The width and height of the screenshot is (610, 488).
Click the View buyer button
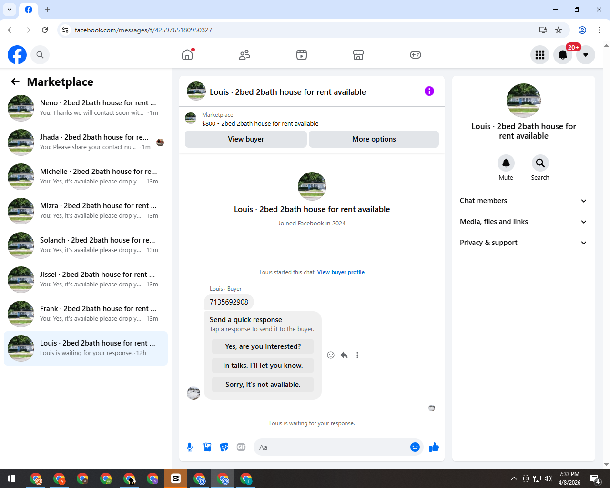tap(246, 139)
